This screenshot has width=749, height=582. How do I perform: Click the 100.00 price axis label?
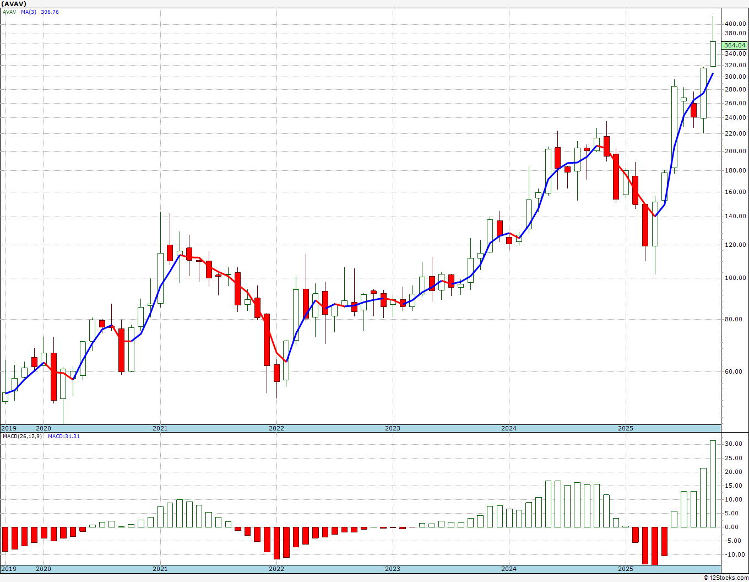click(x=735, y=278)
